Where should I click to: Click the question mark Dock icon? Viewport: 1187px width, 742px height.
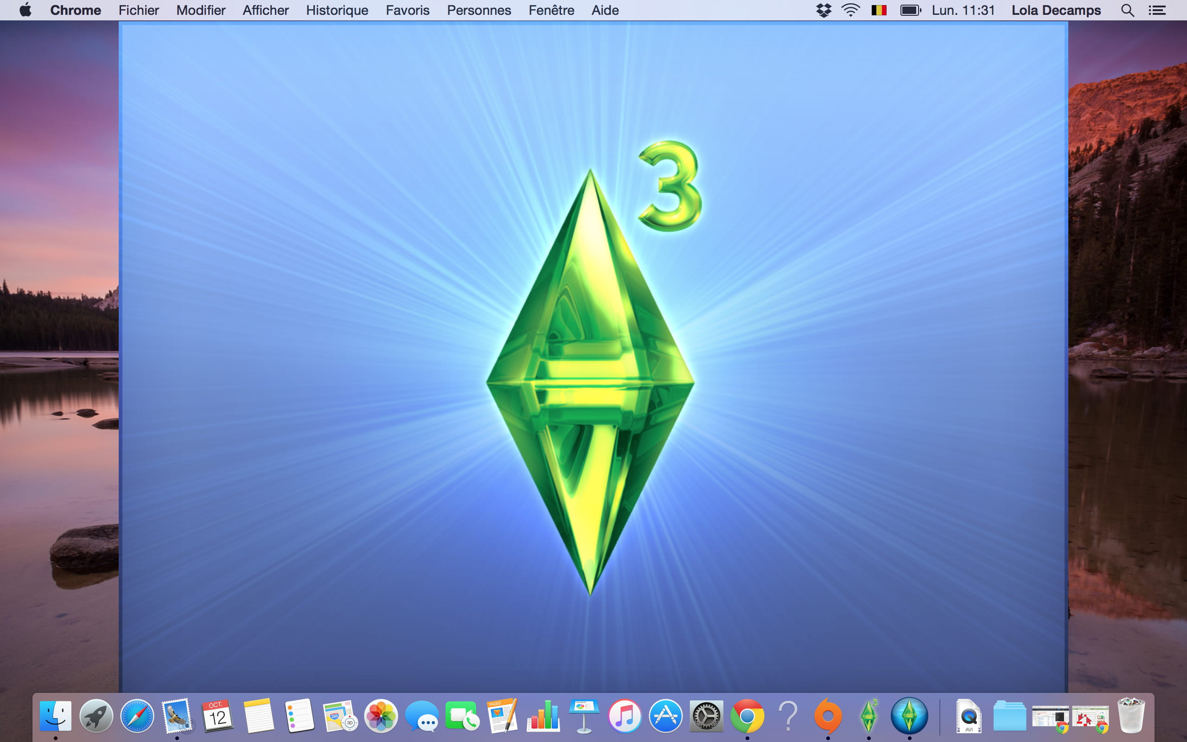click(x=787, y=716)
